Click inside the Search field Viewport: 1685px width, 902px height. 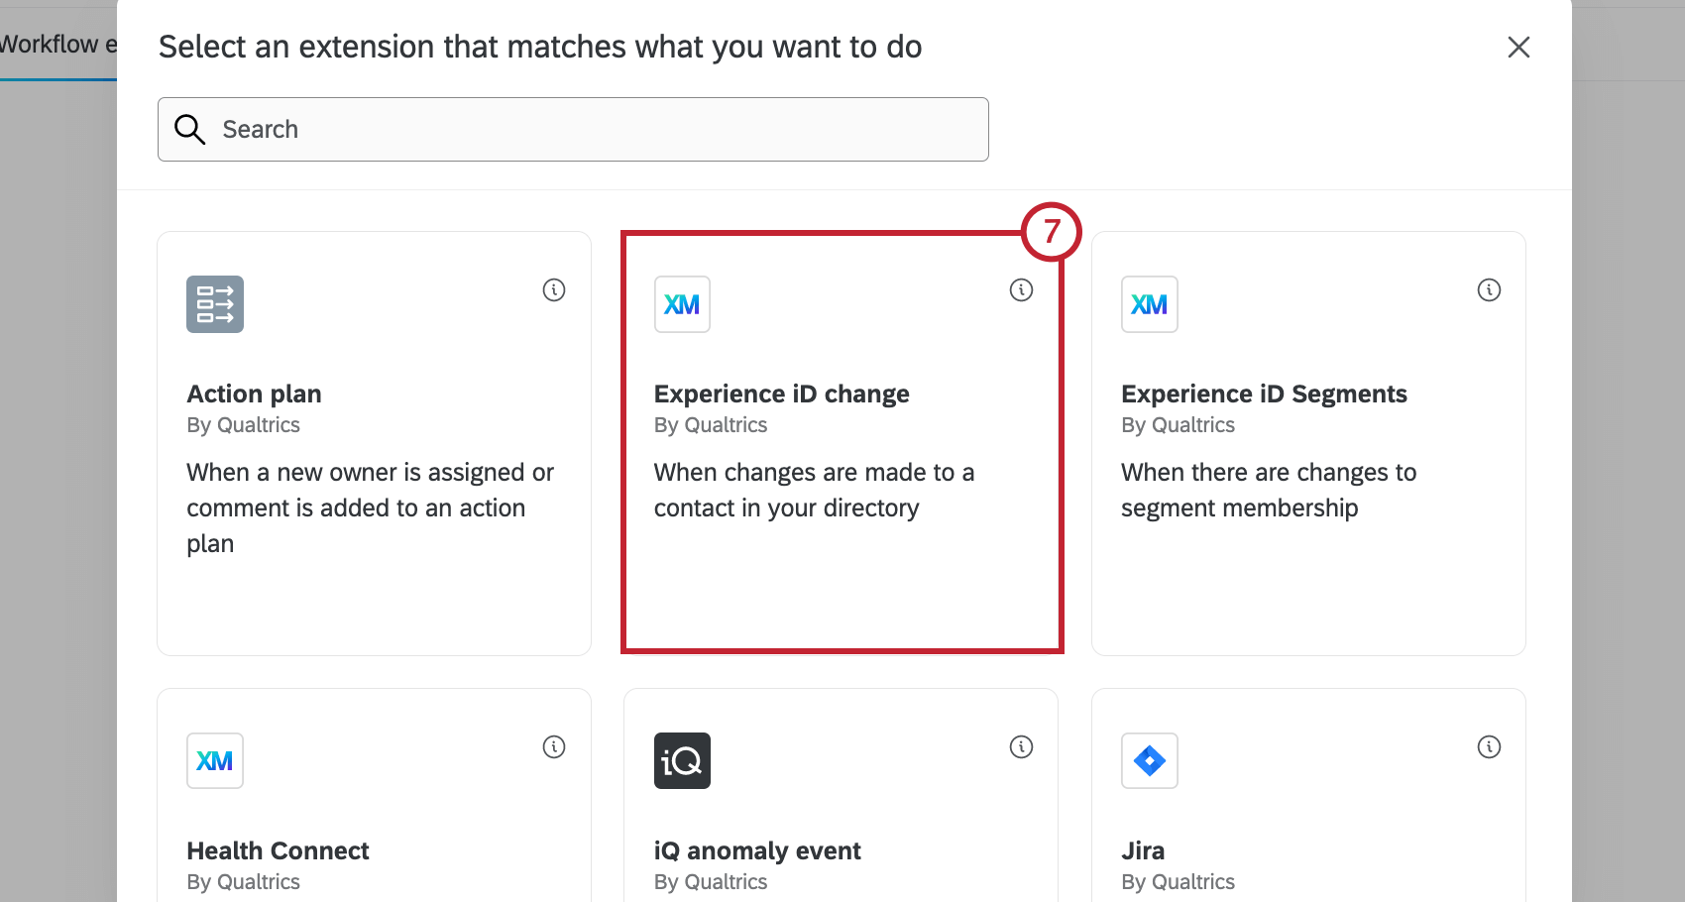[x=573, y=129]
